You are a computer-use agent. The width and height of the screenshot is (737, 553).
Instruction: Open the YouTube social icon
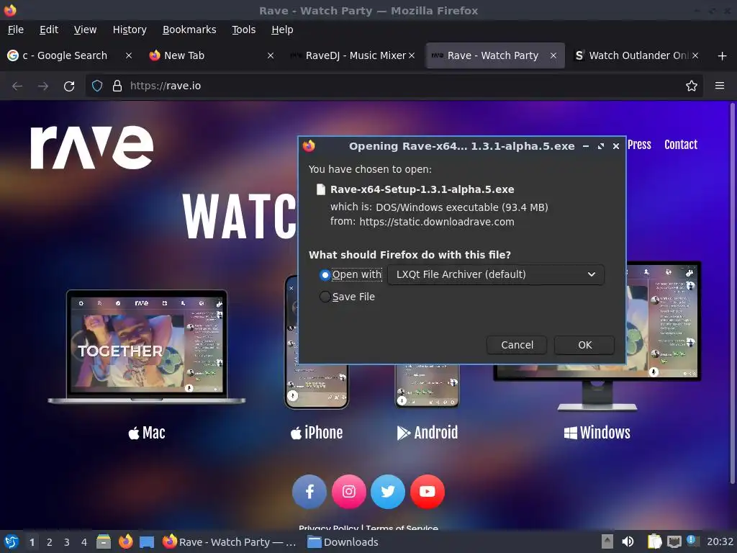[x=428, y=492]
